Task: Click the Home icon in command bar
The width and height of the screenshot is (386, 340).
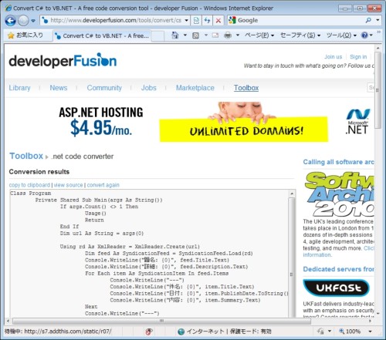Action: click(175, 35)
